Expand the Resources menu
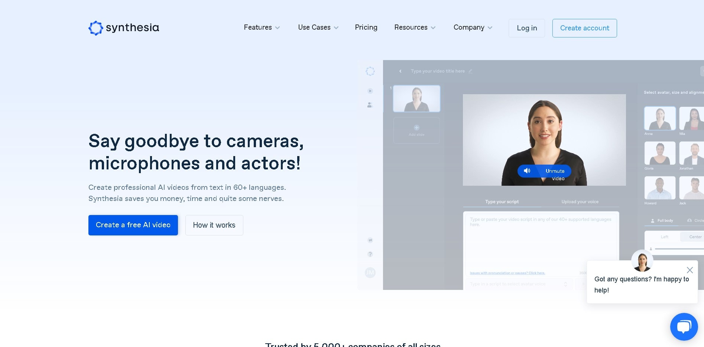This screenshot has width=704, height=347. (415, 27)
